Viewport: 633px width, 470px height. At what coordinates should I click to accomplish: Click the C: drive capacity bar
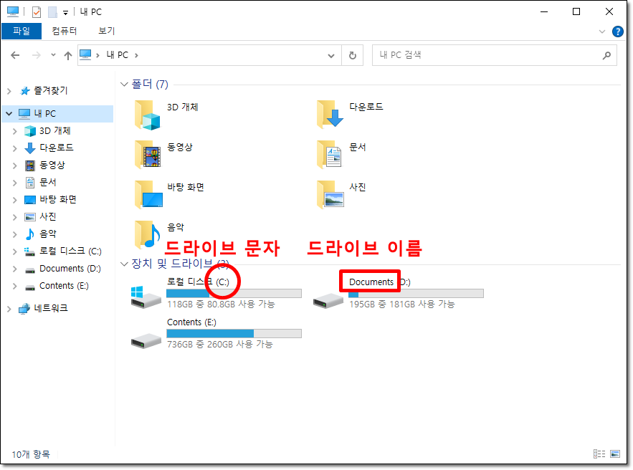(x=234, y=293)
